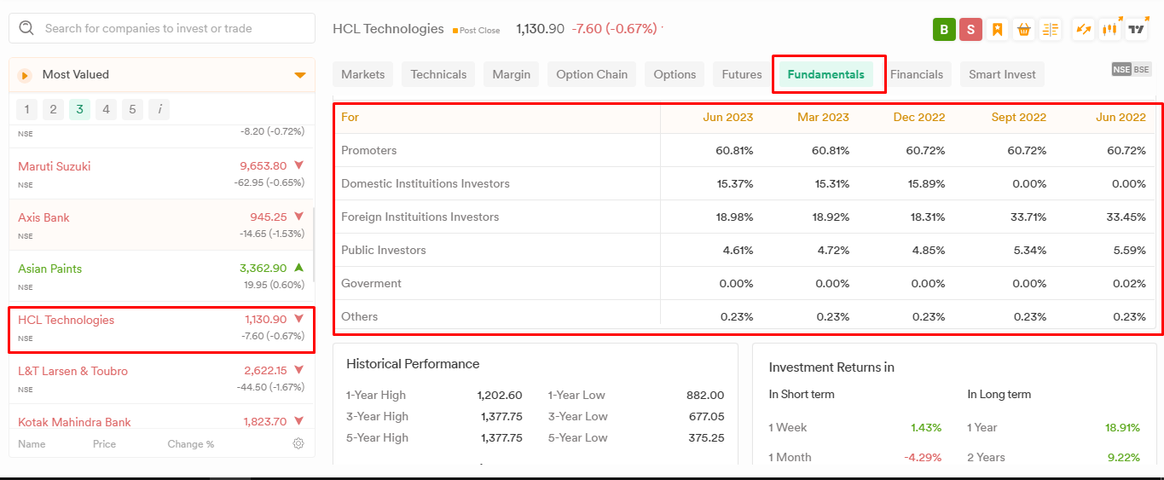Click the company search input field
Viewport: 1164px width, 480px height.
pyautogui.click(x=162, y=28)
